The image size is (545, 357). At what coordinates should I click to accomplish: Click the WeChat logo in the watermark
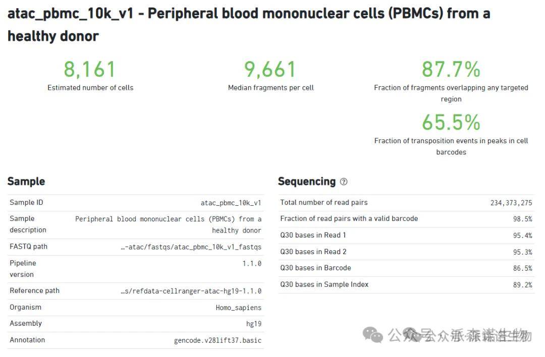(373, 335)
